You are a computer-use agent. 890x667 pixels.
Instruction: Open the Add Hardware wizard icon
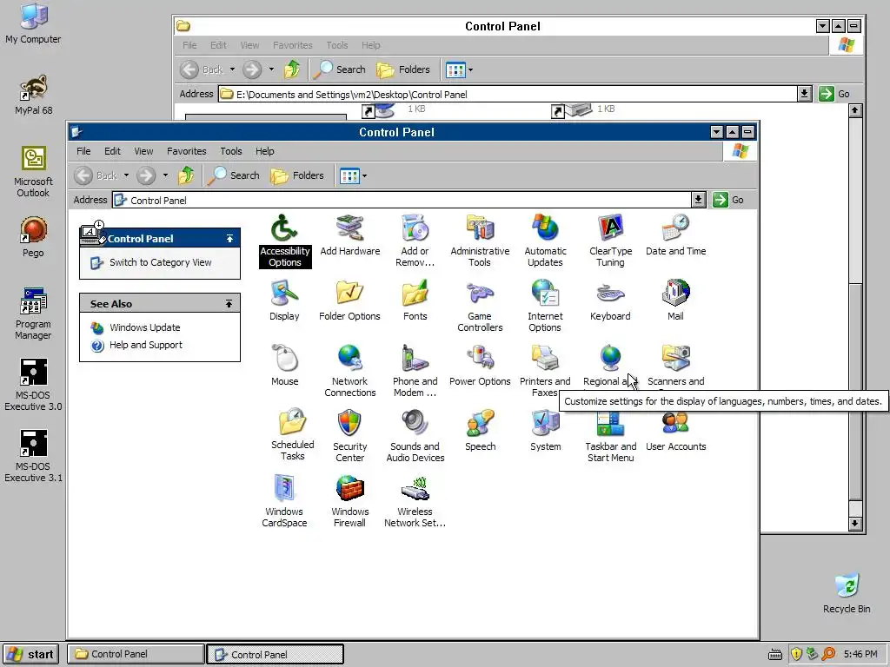pos(349,234)
